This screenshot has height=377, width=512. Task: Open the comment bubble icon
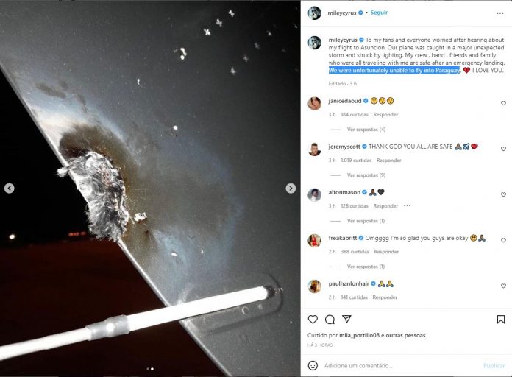click(330, 320)
